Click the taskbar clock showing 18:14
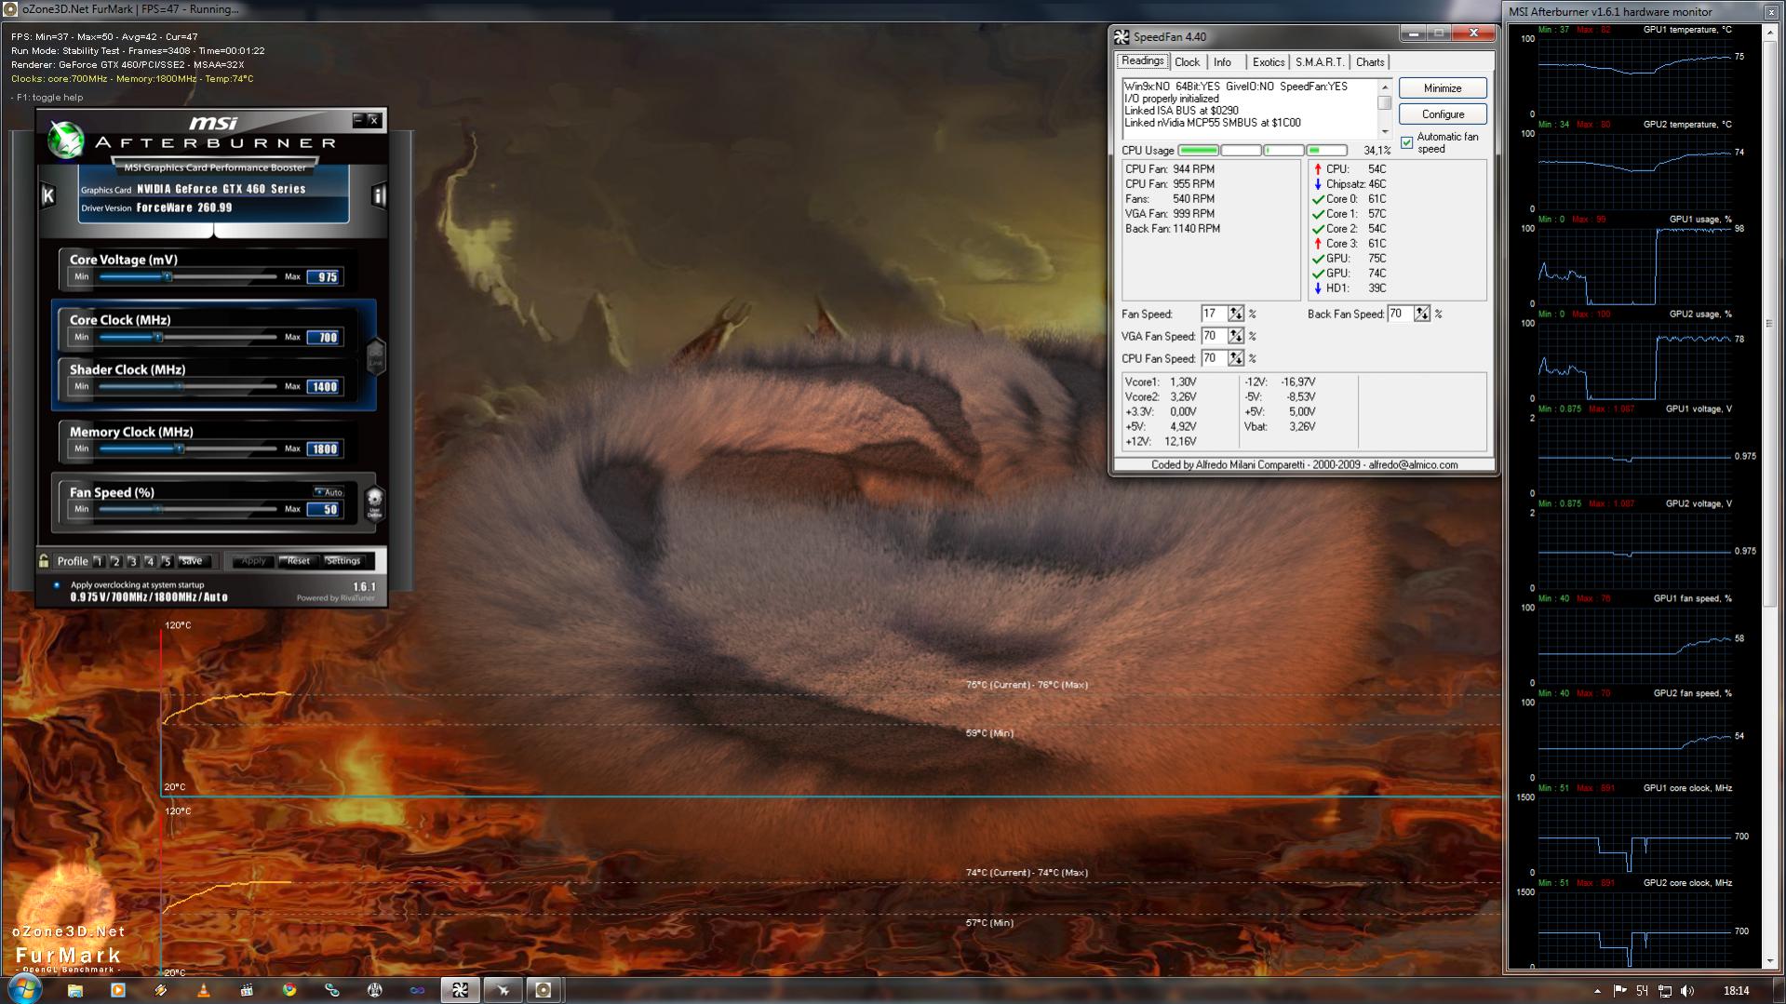 tap(1736, 991)
